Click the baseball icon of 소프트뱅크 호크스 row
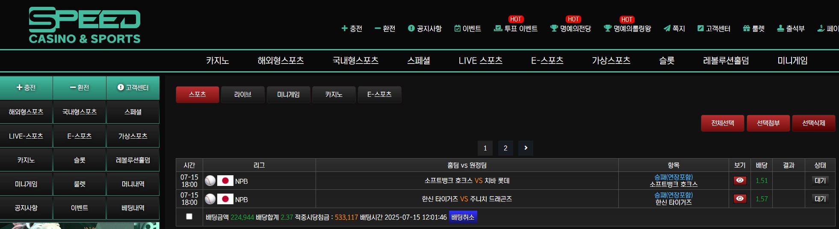The image size is (839, 229). pos(210,181)
